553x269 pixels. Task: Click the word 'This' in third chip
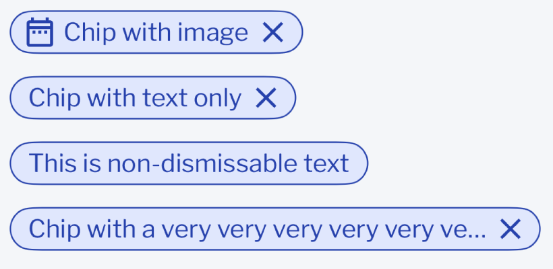pos(53,163)
